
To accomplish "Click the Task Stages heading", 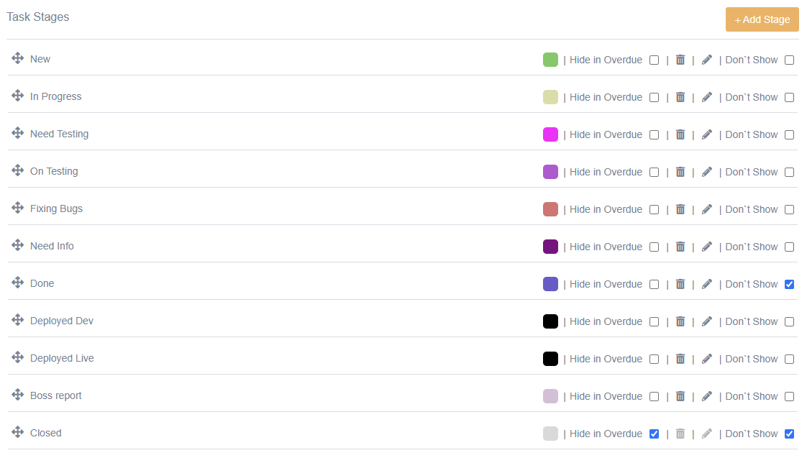I will click(38, 17).
